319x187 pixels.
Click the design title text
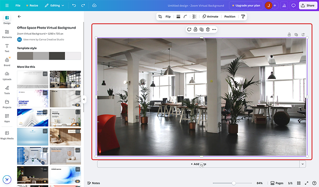point(196,6)
